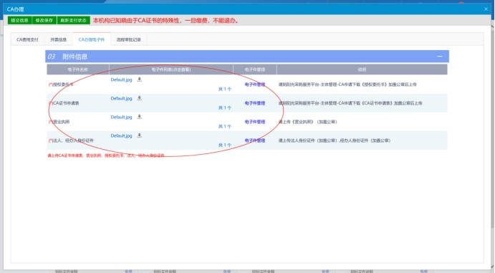
Task: Click the 修改保存 button
Action: coord(44,21)
